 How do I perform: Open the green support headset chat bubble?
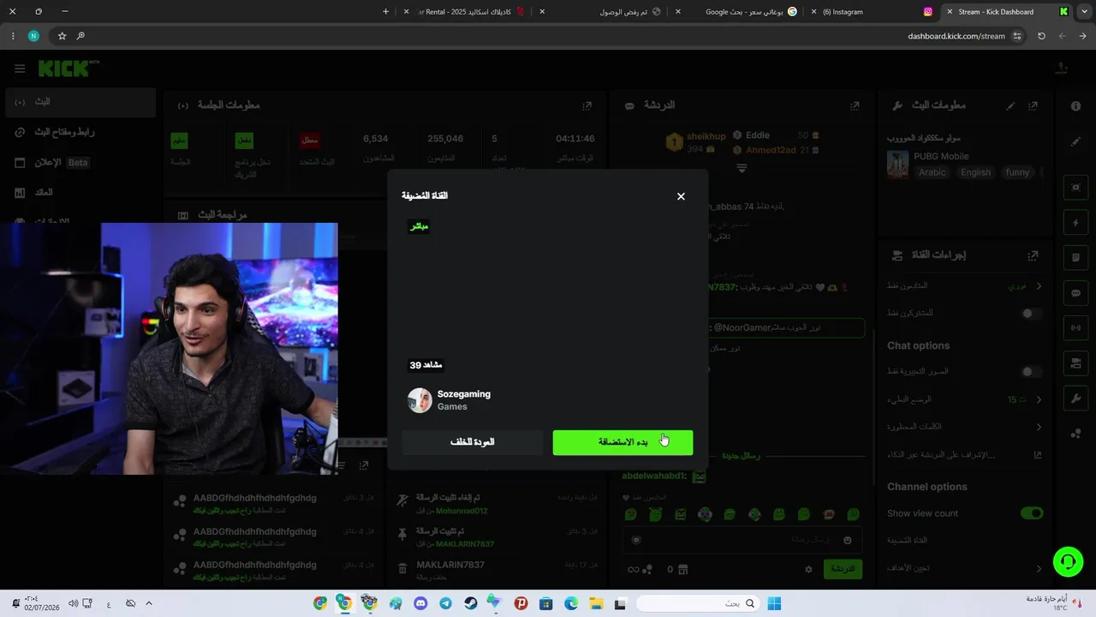[1068, 561]
